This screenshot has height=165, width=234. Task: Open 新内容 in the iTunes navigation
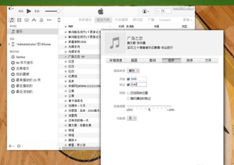tap(138, 20)
